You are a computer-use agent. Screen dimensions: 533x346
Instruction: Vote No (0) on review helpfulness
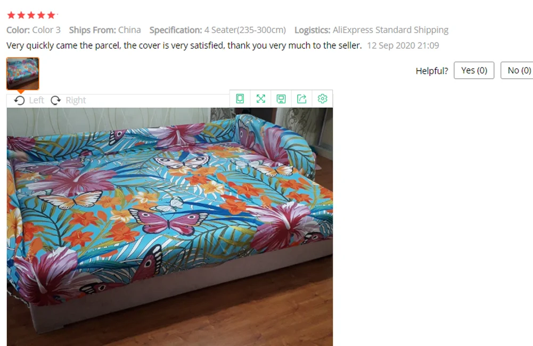tap(517, 70)
